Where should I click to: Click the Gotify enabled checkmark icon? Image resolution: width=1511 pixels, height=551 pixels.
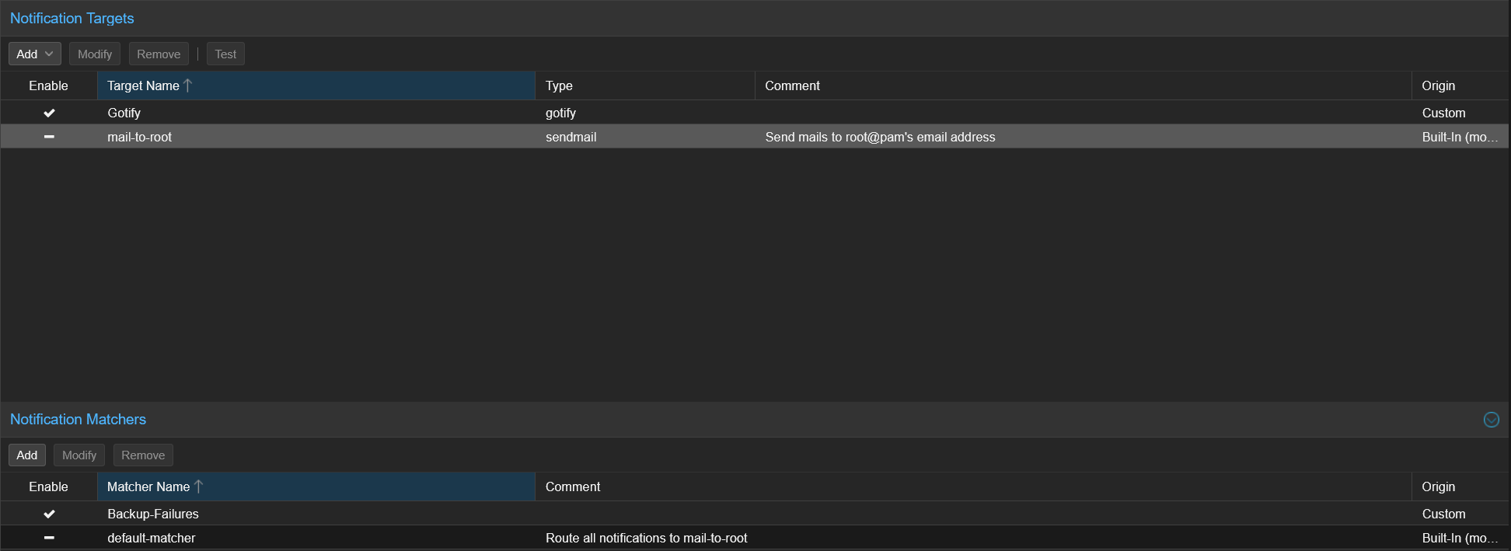point(49,113)
